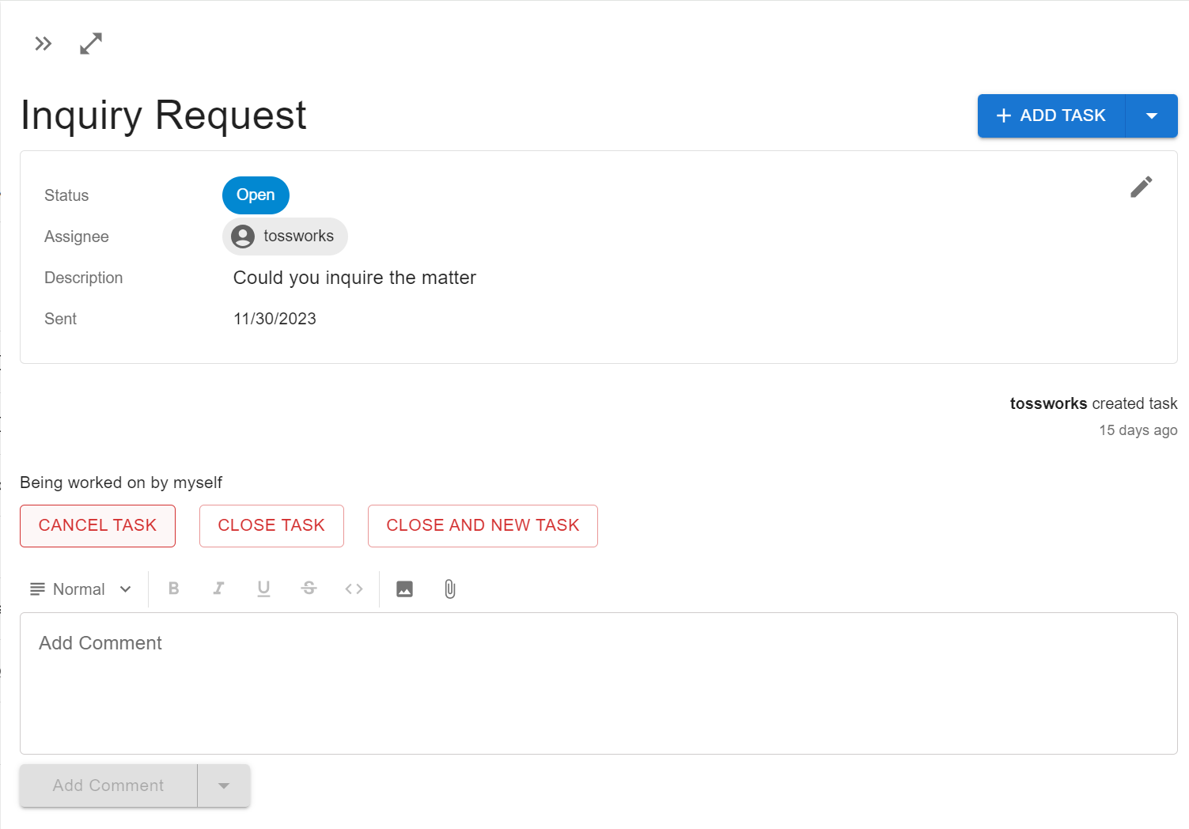
Task: Toggle strikethrough text formatting
Action: coord(309,589)
